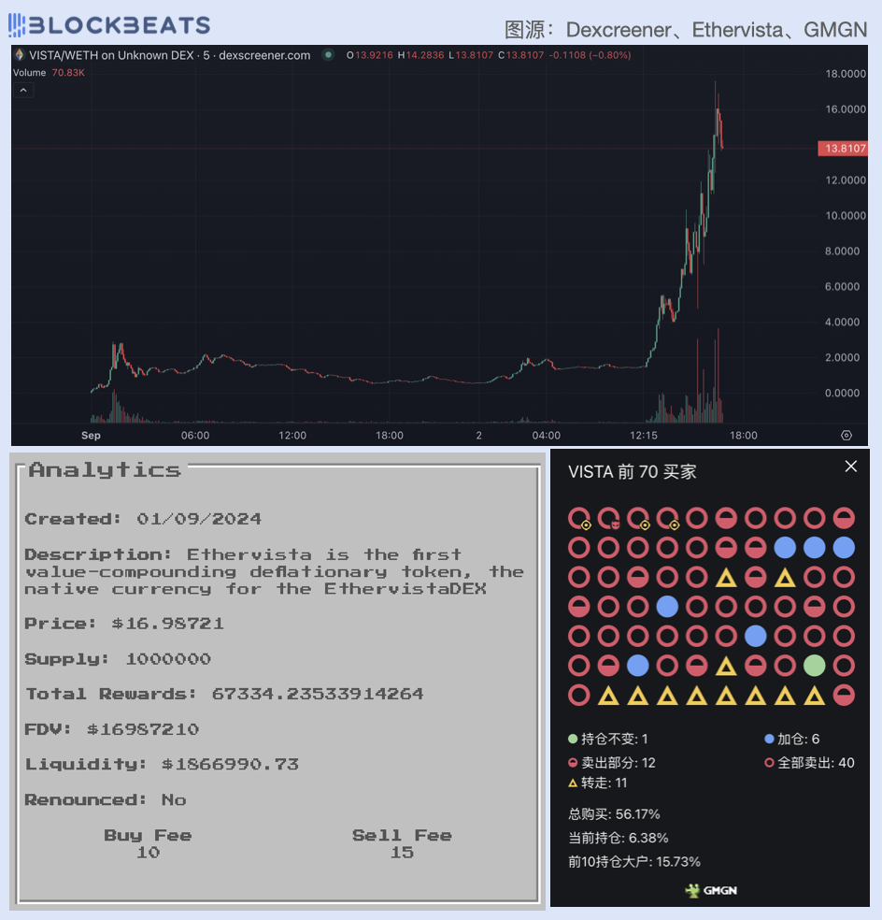This screenshot has width=882, height=920.
Task: Toggle the 全部卖出 legend filter
Action: [809, 763]
